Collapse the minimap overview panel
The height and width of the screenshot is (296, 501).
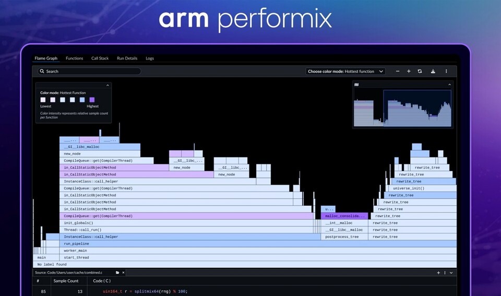(x=449, y=85)
